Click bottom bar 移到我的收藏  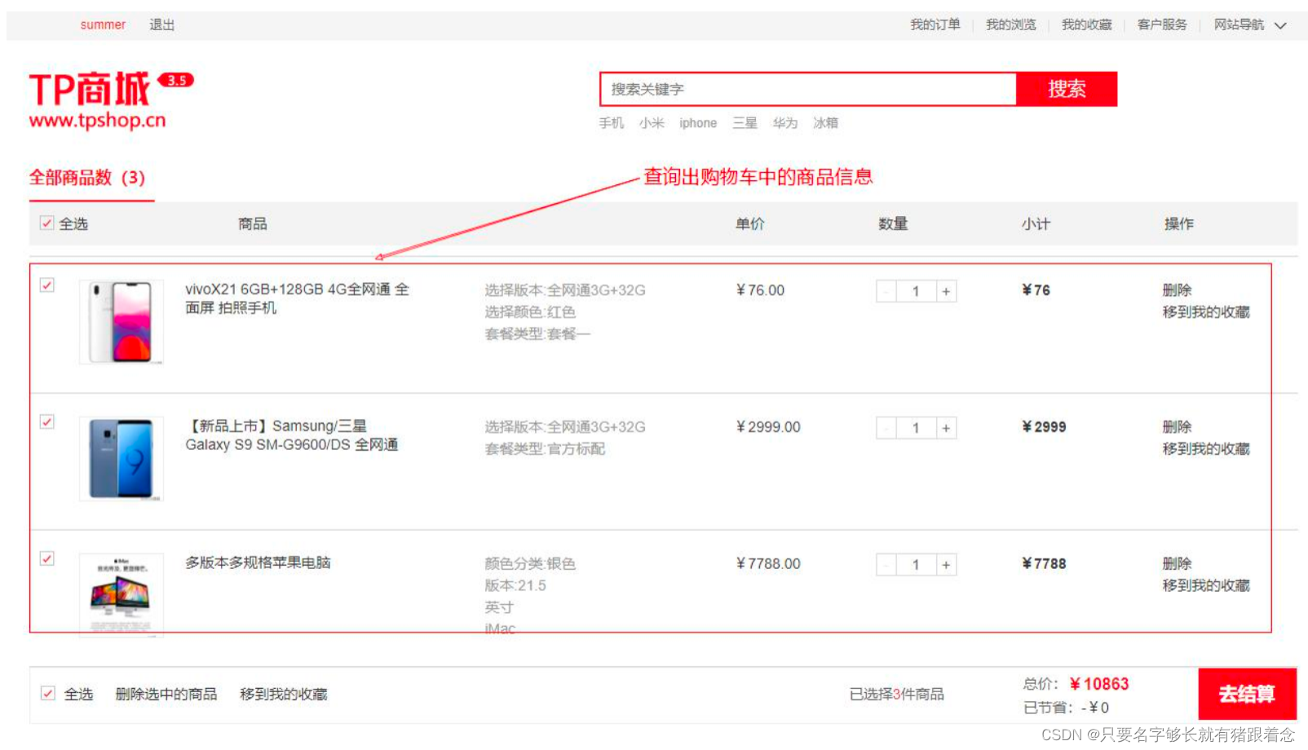[284, 694]
